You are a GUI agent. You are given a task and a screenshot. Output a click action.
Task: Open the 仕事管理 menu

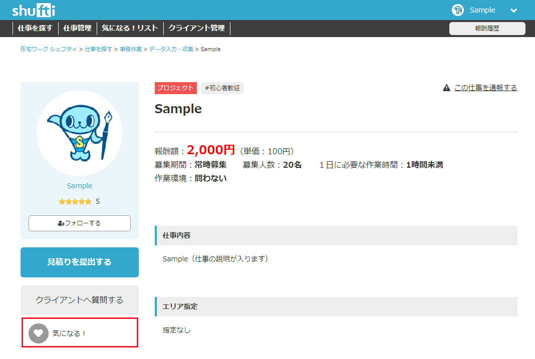pos(78,28)
